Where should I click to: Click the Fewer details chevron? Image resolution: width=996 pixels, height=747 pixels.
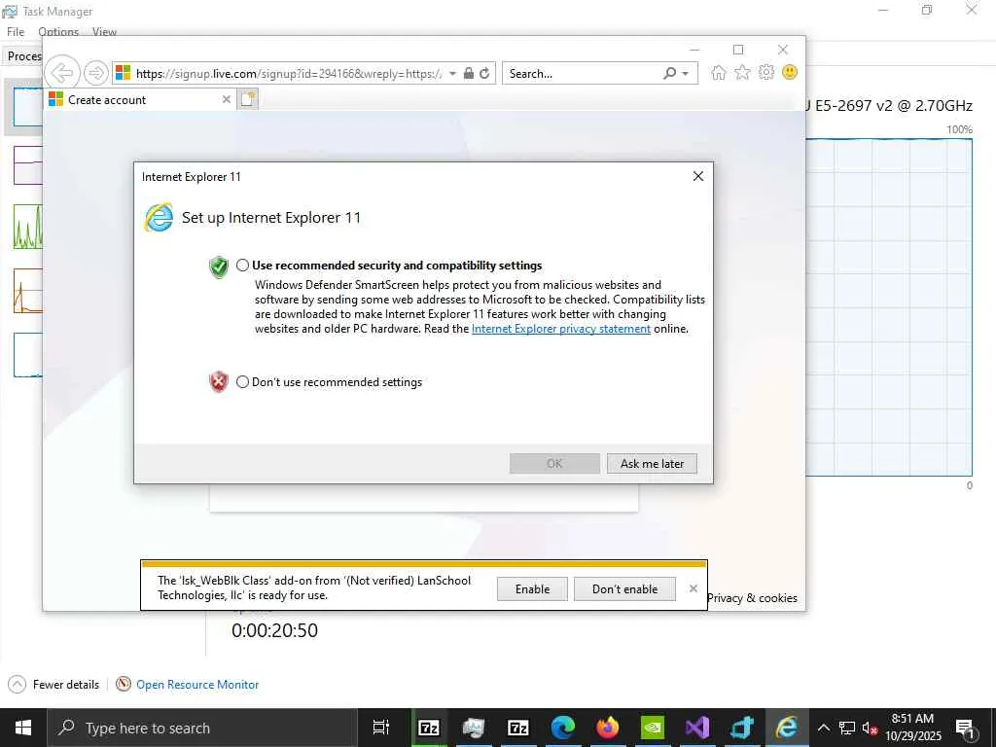pyautogui.click(x=17, y=684)
